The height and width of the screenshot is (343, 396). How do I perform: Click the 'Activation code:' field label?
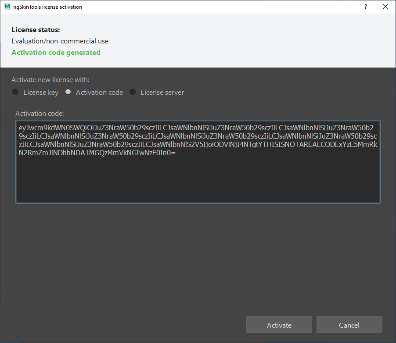pyautogui.click(x=40, y=114)
